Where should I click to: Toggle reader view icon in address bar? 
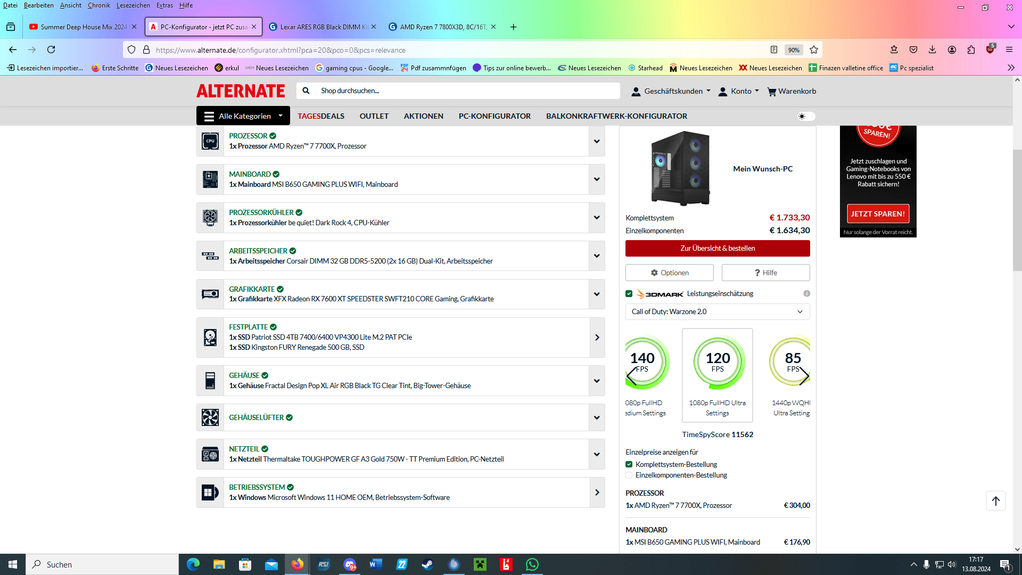(x=774, y=50)
